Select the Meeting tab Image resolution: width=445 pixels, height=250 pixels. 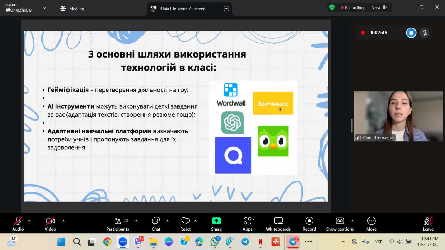pos(72,9)
